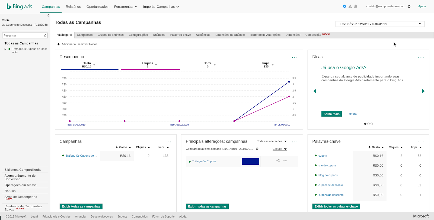The height and width of the screenshot is (220, 434).
Task: Open Principais alterações block options ellipsis
Action: coord(295,142)
